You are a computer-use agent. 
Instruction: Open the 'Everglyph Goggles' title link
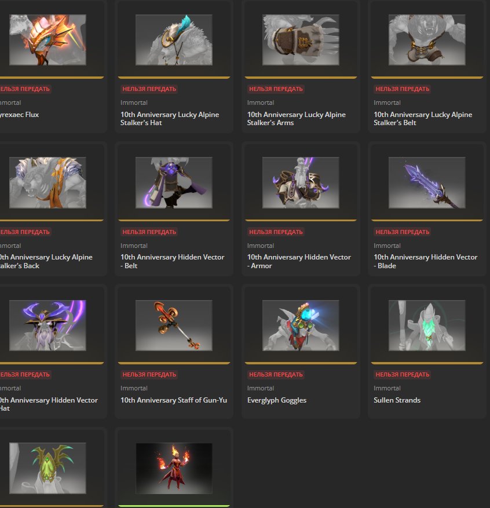277,400
